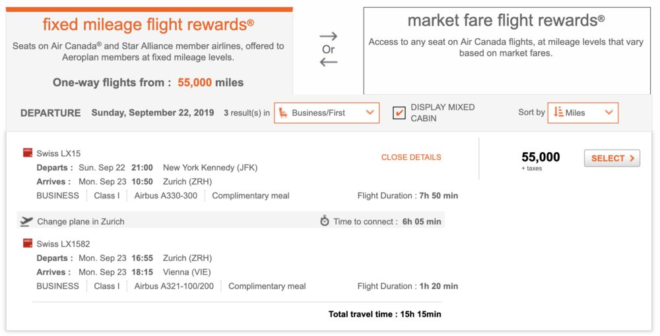660x336 pixels.
Task: Click the Swiss LX1582 flight number
Action: [x=63, y=244]
